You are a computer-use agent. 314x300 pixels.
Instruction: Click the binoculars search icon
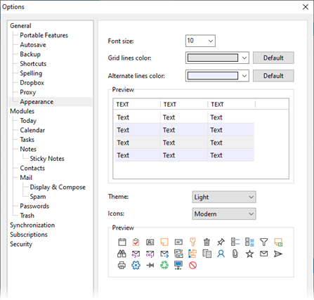pyautogui.click(x=122, y=254)
